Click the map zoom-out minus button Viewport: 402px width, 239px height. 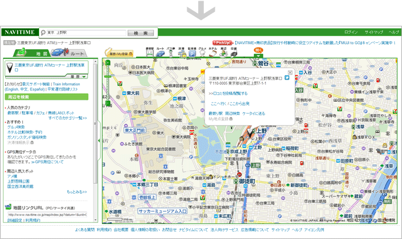coord(108,103)
